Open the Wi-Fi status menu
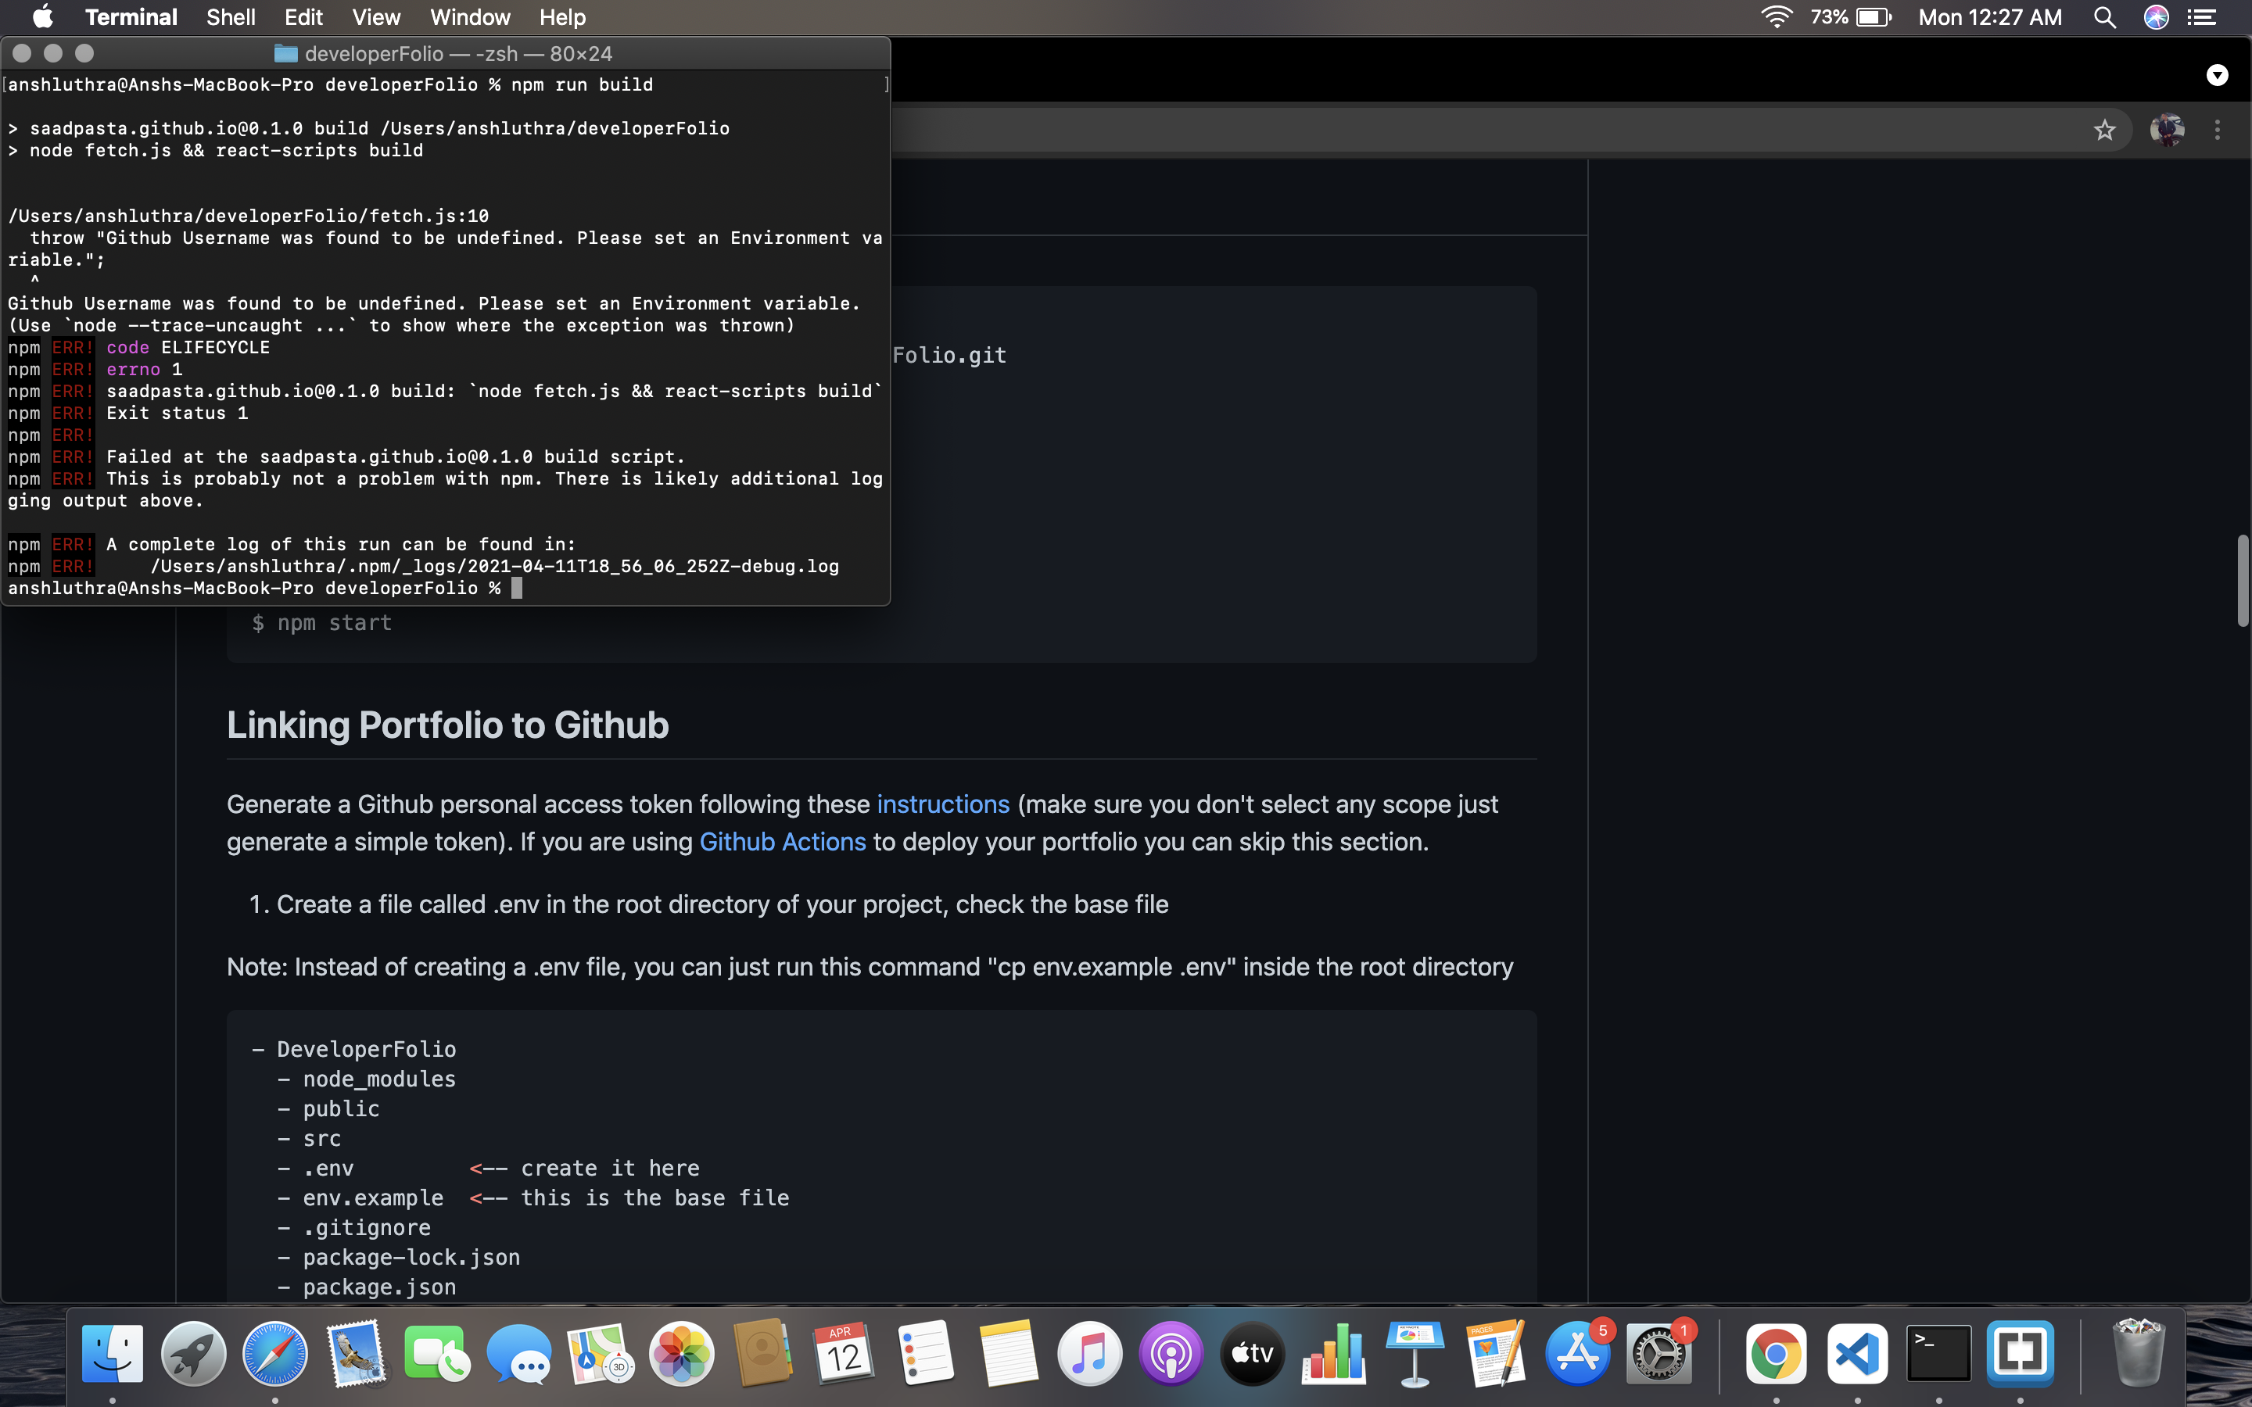 [1777, 16]
